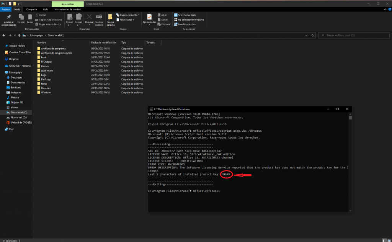Expand the address bar history dropdown arrow
Screen dimensions: 392x242
click(307, 35)
